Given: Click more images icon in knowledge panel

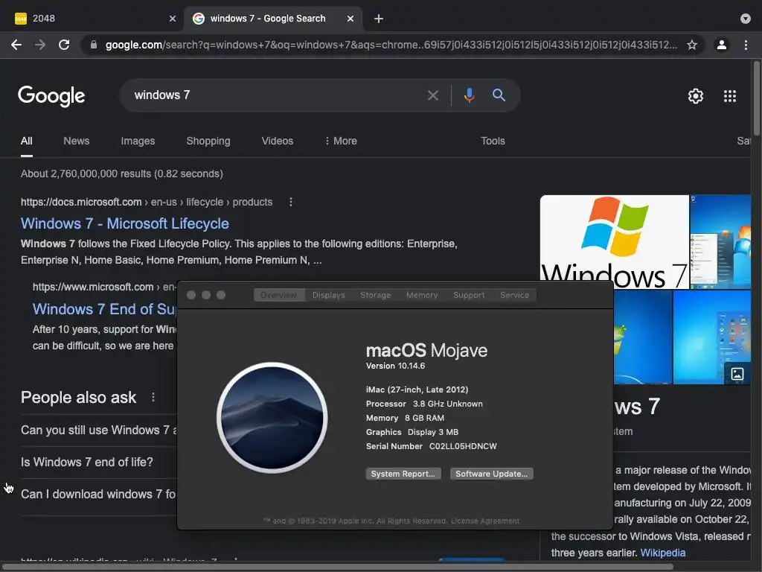Looking at the screenshot, I should coord(737,374).
